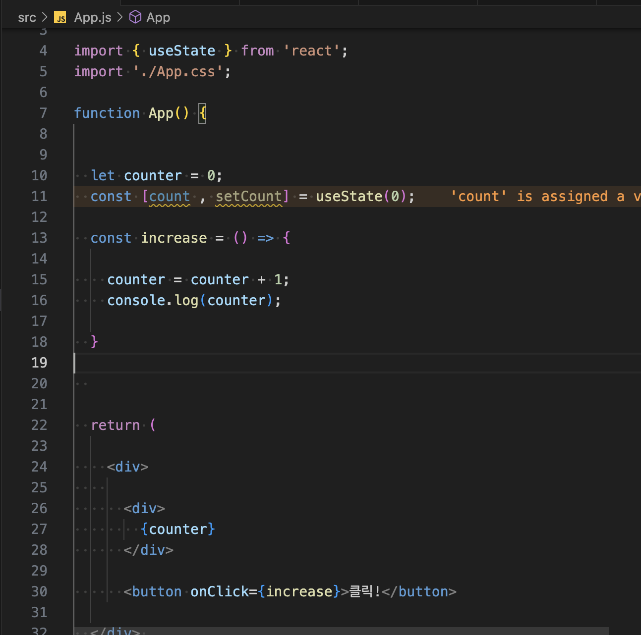Click the App.js breadcrumb segment
Screen dimensions: 641x635
click(x=93, y=18)
